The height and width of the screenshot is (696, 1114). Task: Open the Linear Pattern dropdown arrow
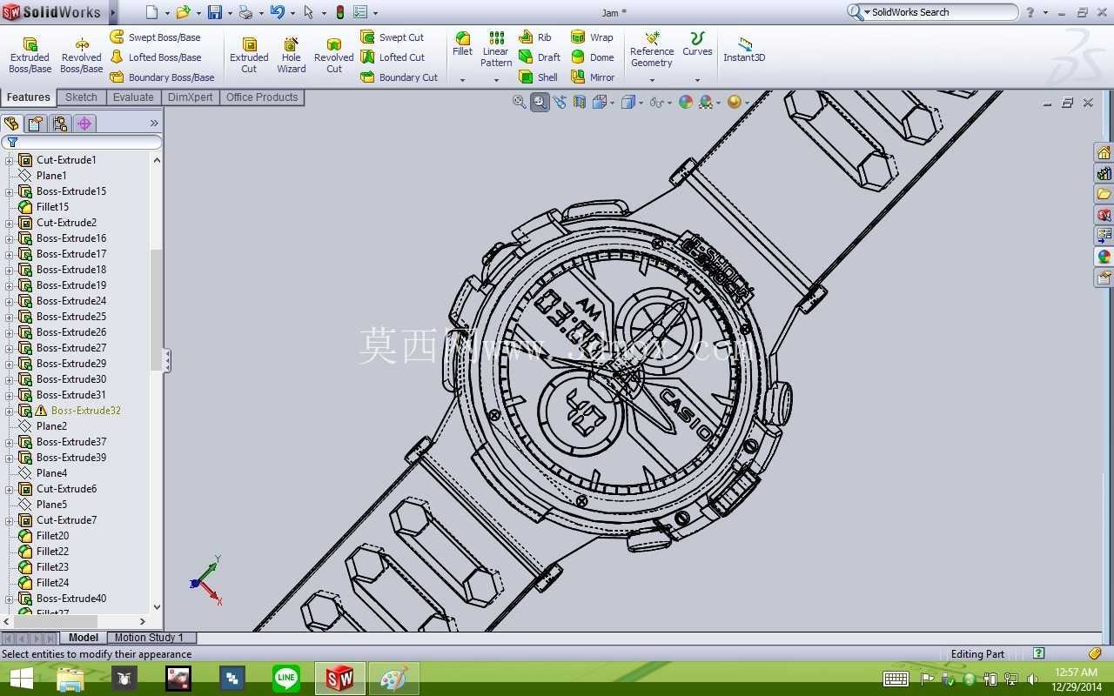click(x=496, y=80)
